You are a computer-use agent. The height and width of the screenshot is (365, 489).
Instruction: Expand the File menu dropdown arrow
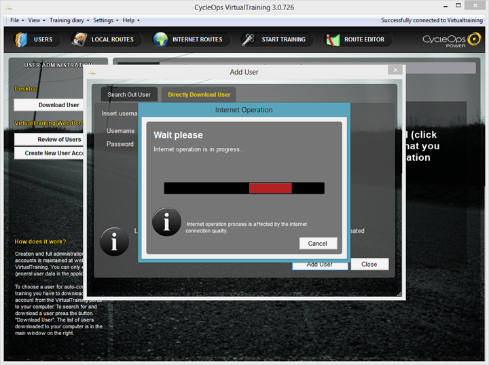coord(23,20)
